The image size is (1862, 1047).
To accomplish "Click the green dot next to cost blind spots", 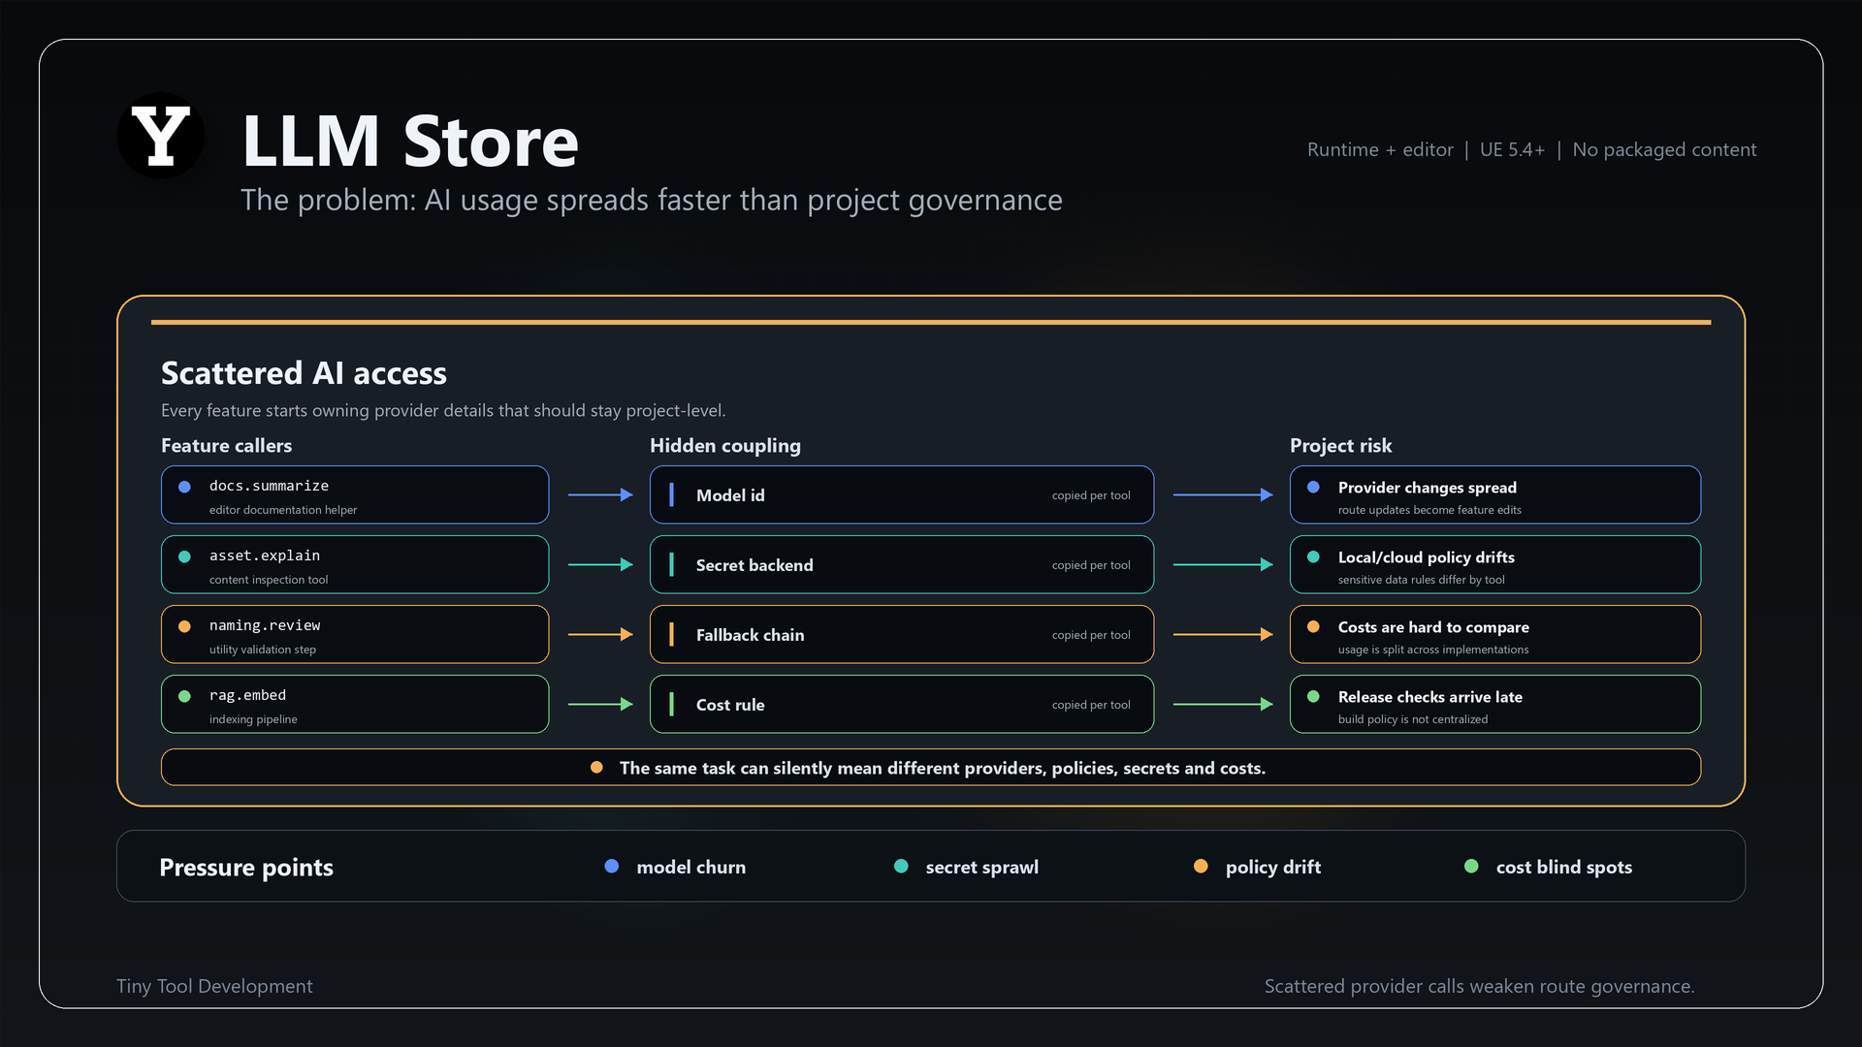I will [x=1471, y=866].
